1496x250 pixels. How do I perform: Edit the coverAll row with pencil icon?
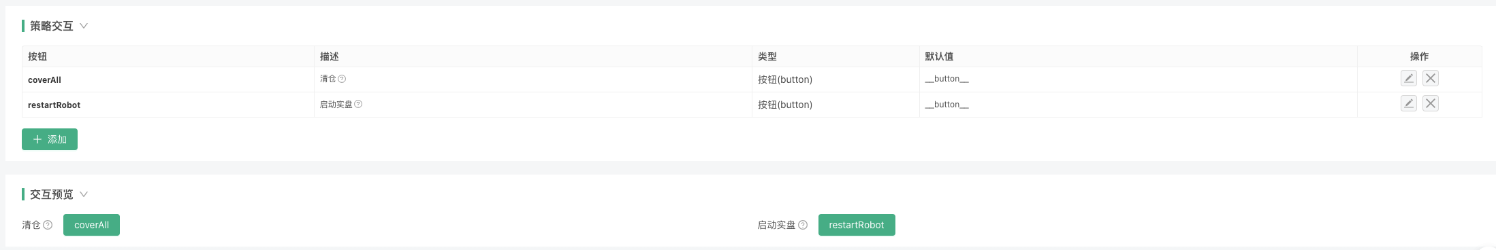(1409, 78)
